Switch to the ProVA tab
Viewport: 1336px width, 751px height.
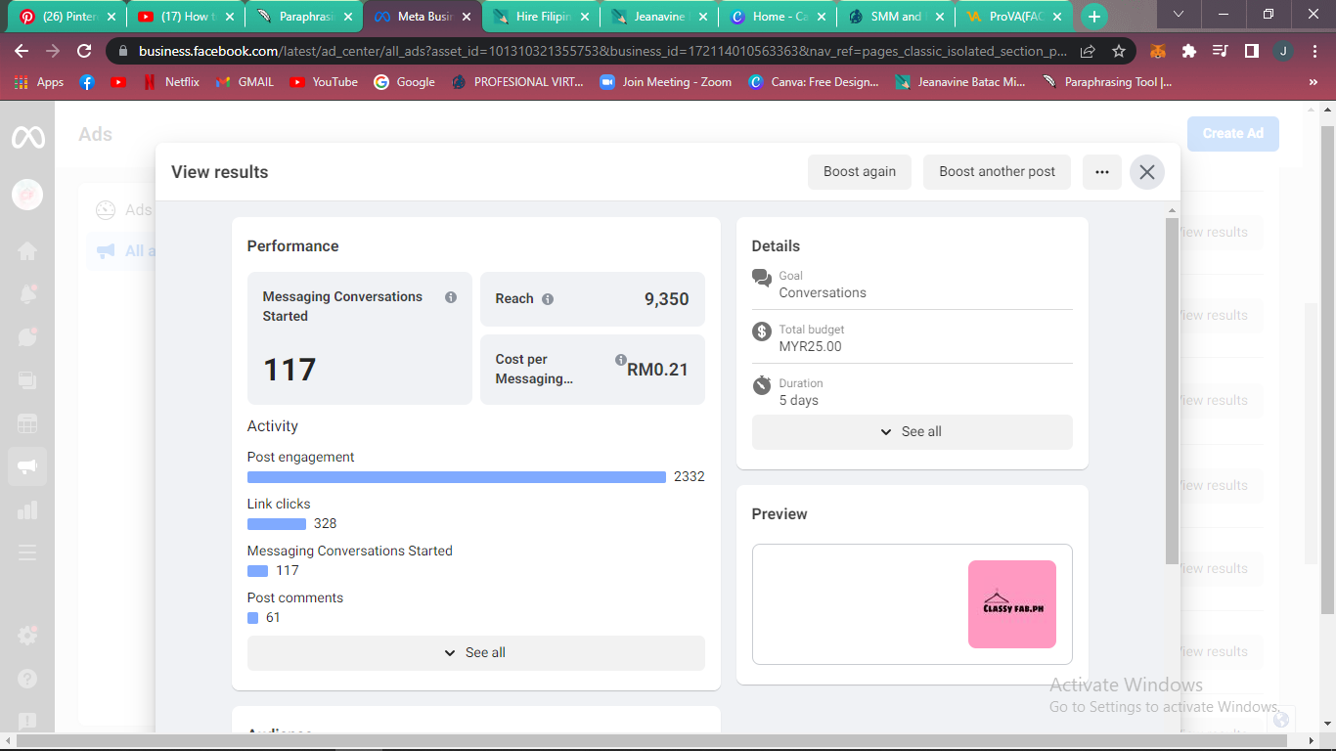click(1014, 17)
